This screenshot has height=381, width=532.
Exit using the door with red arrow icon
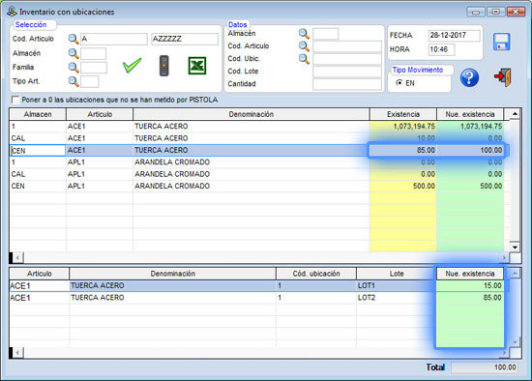(502, 77)
